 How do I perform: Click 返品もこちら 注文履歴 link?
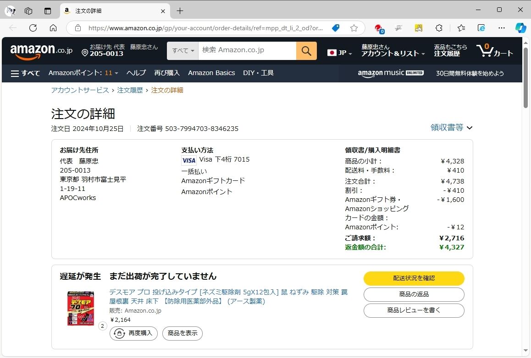point(450,50)
